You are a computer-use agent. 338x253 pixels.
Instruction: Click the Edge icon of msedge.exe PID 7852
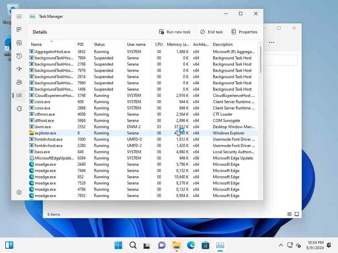pyautogui.click(x=31, y=195)
